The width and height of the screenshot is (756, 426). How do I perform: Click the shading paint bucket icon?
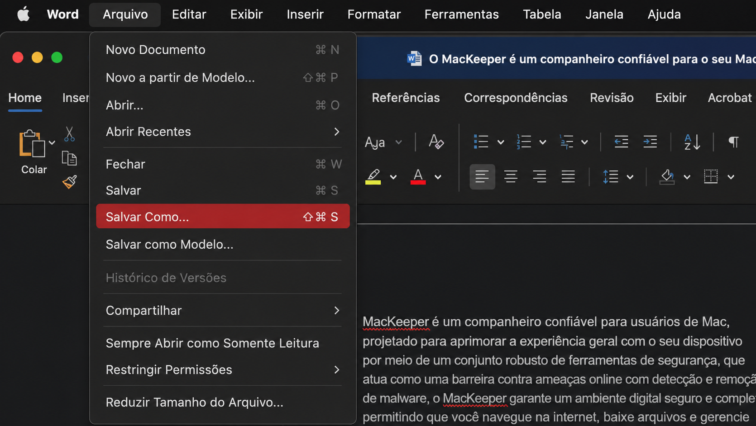667,176
